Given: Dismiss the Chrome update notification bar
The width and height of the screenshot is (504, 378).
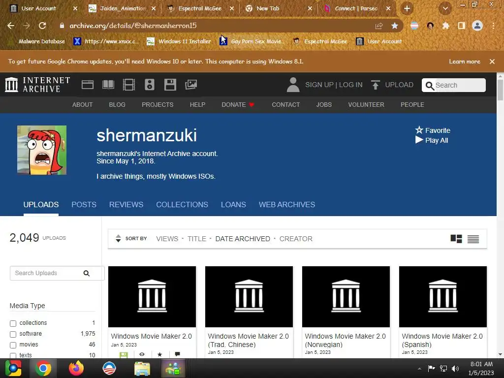Looking at the screenshot, I should click(x=492, y=62).
